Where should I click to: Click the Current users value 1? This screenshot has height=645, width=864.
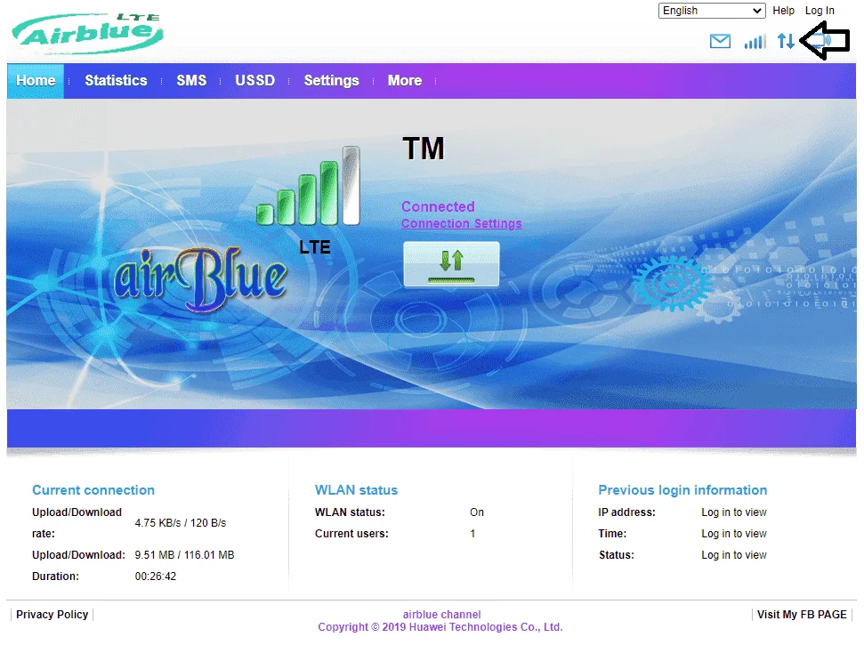click(472, 534)
